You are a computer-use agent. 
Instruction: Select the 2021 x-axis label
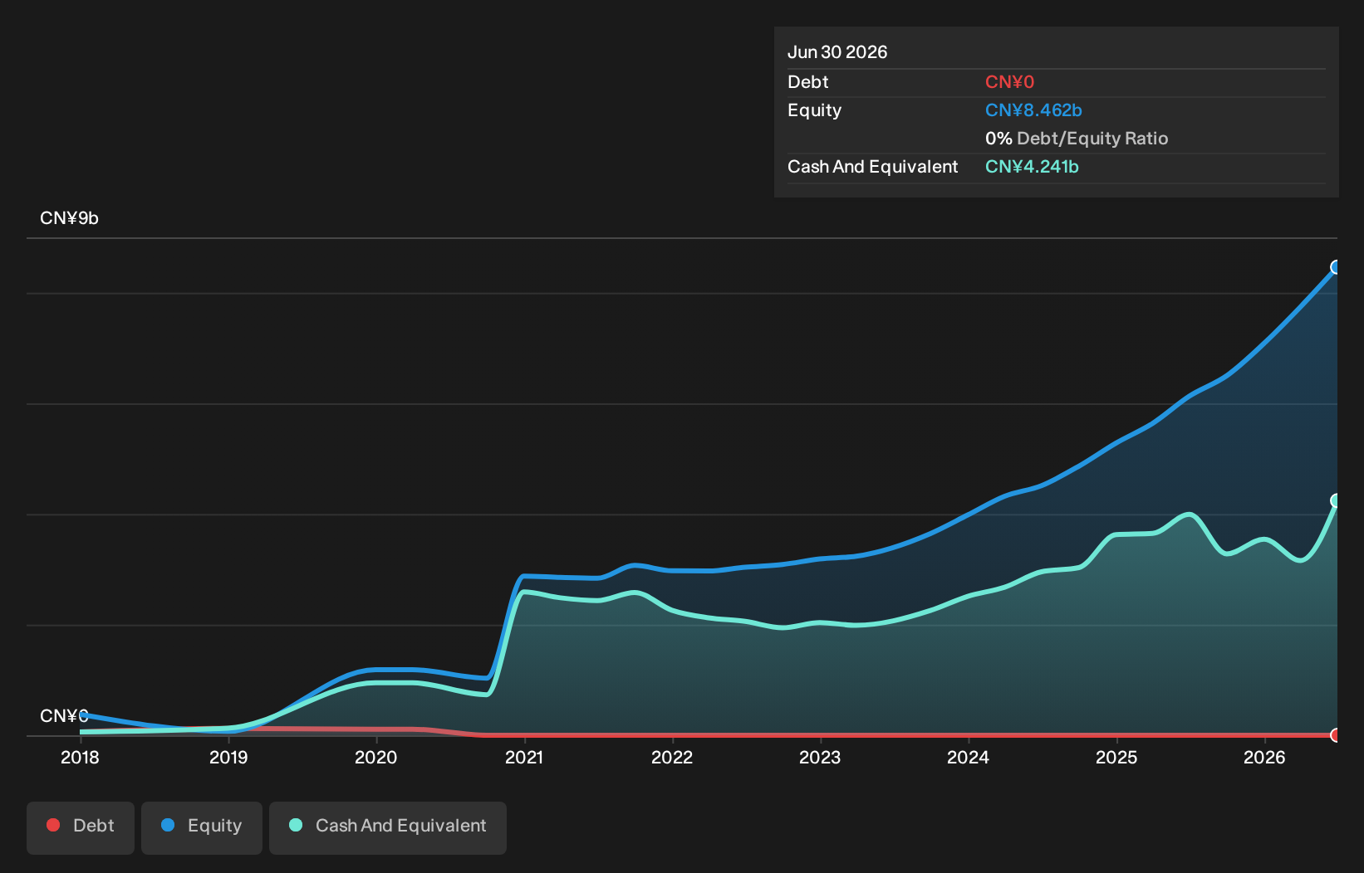(x=524, y=757)
